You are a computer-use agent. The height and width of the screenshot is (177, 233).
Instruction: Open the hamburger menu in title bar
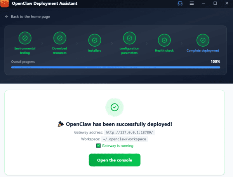[191, 4]
